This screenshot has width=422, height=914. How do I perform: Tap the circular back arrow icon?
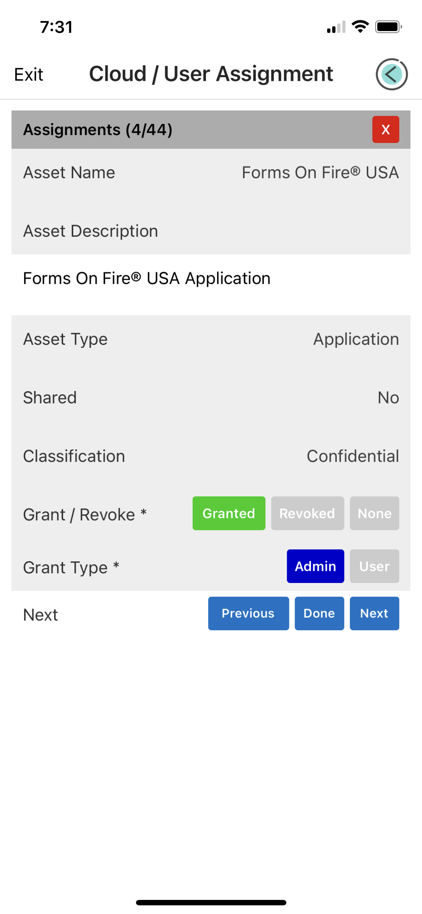tap(392, 74)
